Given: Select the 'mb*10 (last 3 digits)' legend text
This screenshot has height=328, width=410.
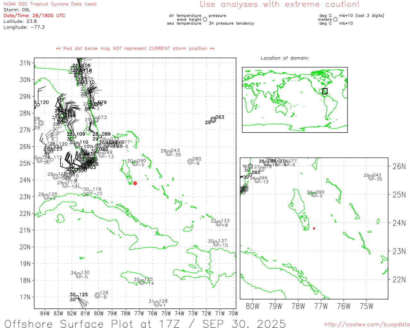Looking at the screenshot, I should point(362,16).
